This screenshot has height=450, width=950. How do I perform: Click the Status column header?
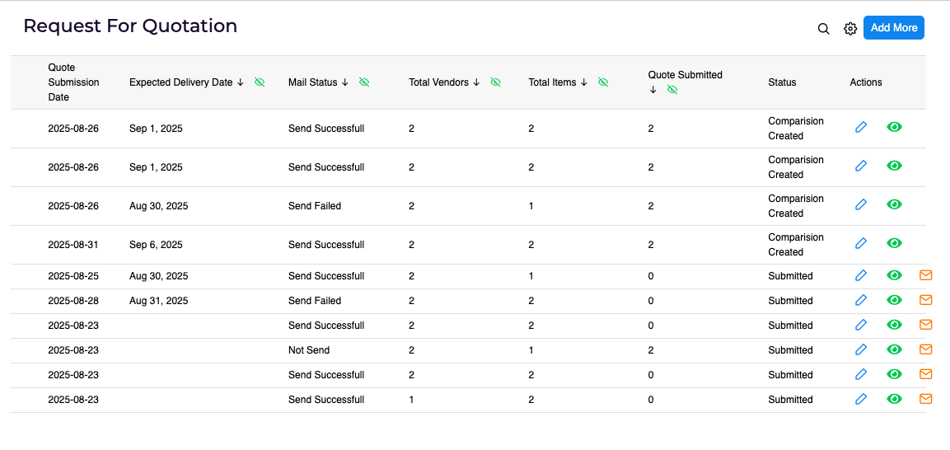pos(782,82)
